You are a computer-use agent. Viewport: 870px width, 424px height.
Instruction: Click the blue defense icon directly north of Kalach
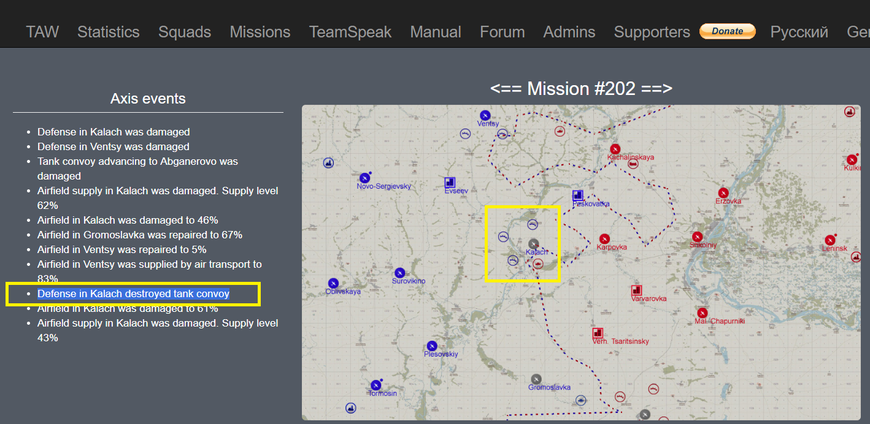tap(533, 224)
